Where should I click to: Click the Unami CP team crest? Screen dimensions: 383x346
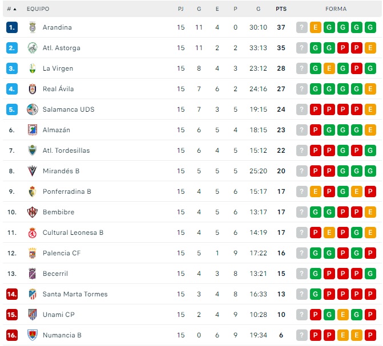(x=32, y=315)
